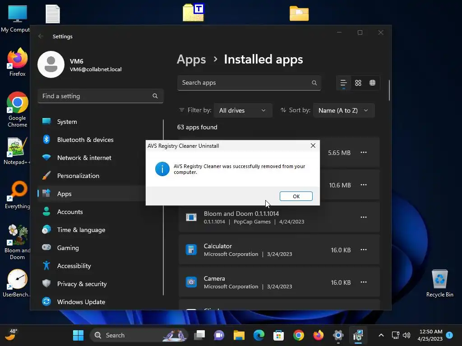Click the Camera app entry
The image size is (462, 346).
pos(279,282)
